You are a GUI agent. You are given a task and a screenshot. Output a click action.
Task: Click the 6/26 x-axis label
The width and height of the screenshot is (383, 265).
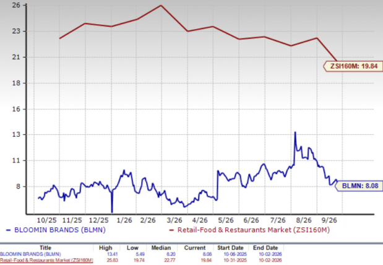click(251, 220)
